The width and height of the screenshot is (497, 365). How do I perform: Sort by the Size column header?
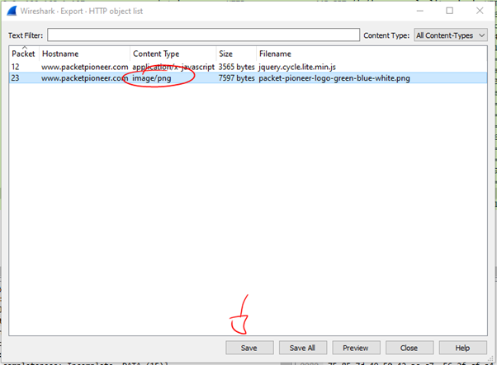tap(234, 54)
